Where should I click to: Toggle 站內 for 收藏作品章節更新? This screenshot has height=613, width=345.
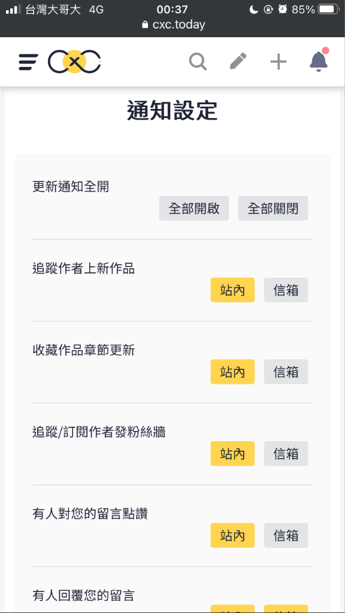(232, 372)
